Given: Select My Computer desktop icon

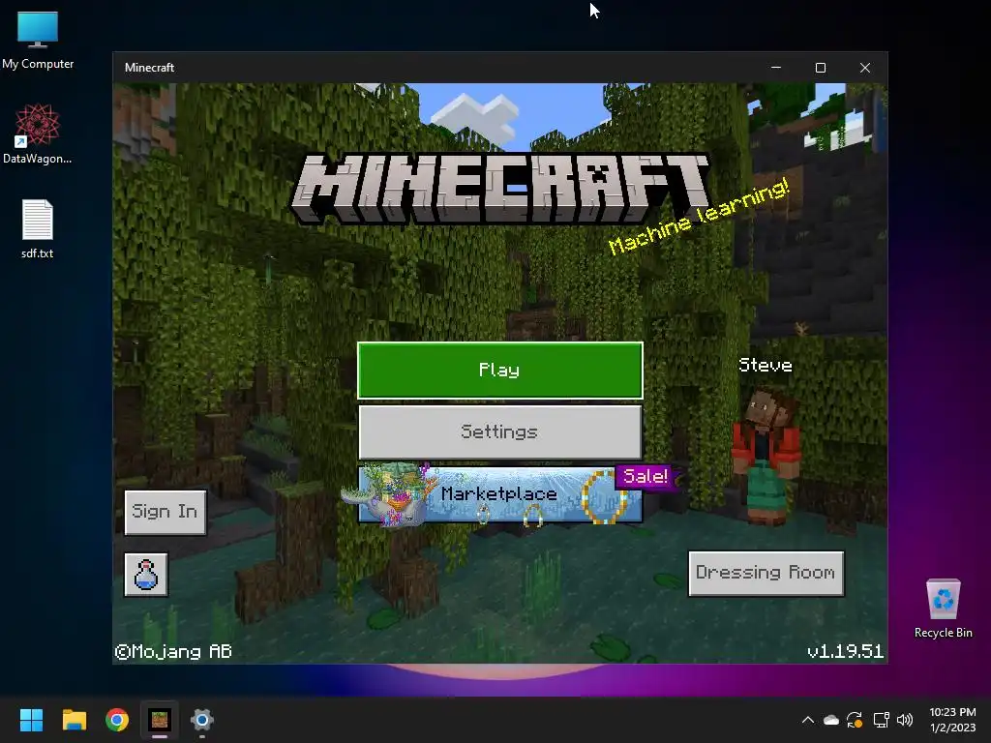Looking at the screenshot, I should coord(38,41).
